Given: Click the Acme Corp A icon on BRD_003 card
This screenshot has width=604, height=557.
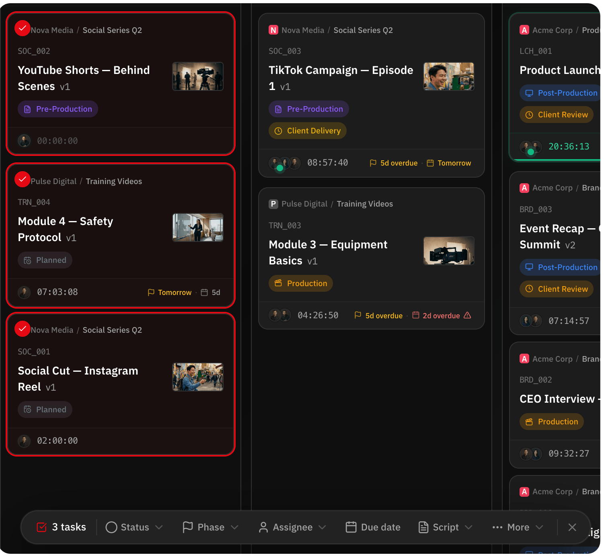Looking at the screenshot, I should click(524, 188).
